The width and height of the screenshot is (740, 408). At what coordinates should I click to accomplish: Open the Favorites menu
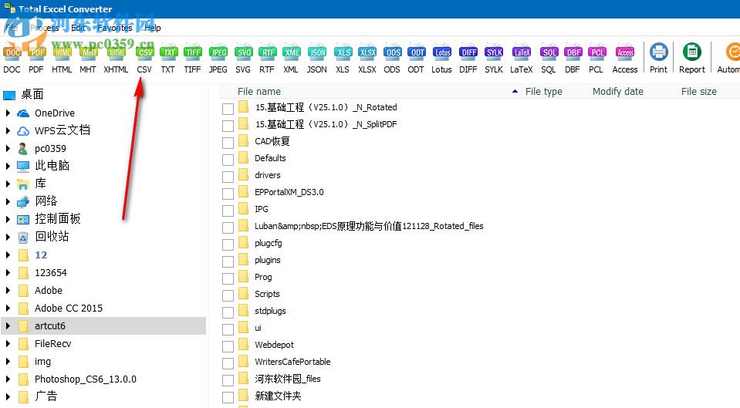[x=115, y=28]
